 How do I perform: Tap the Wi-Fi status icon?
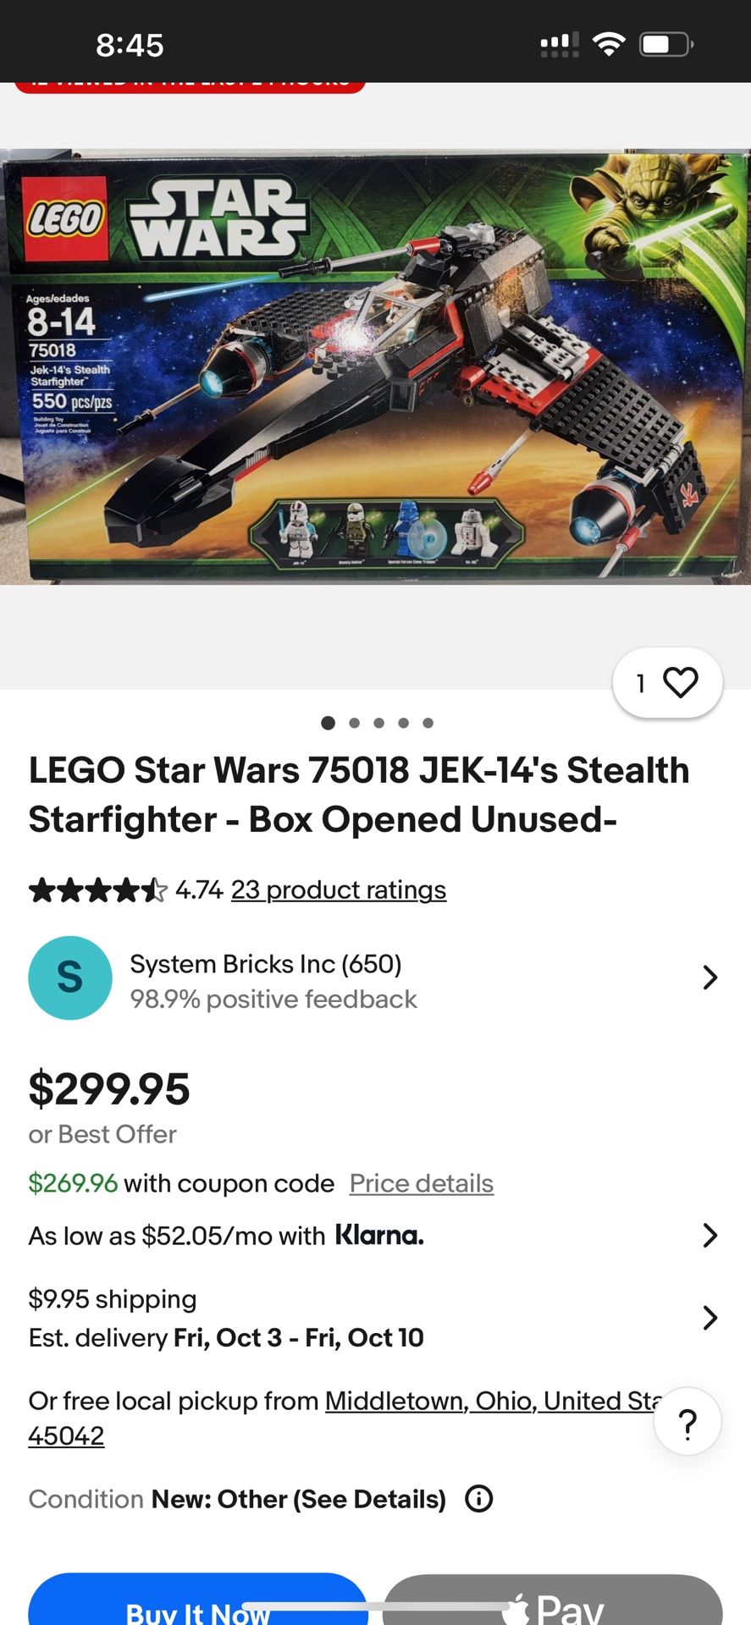click(608, 44)
